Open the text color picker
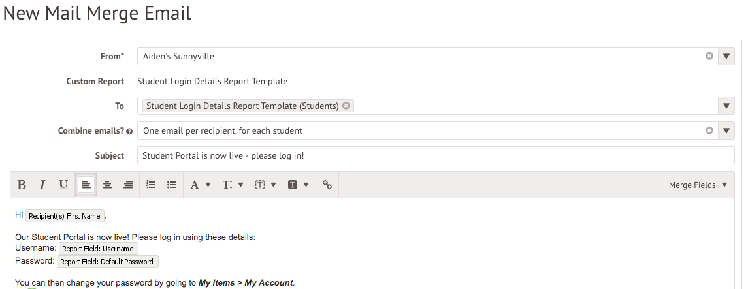This screenshot has height=289, width=748. 265,185
